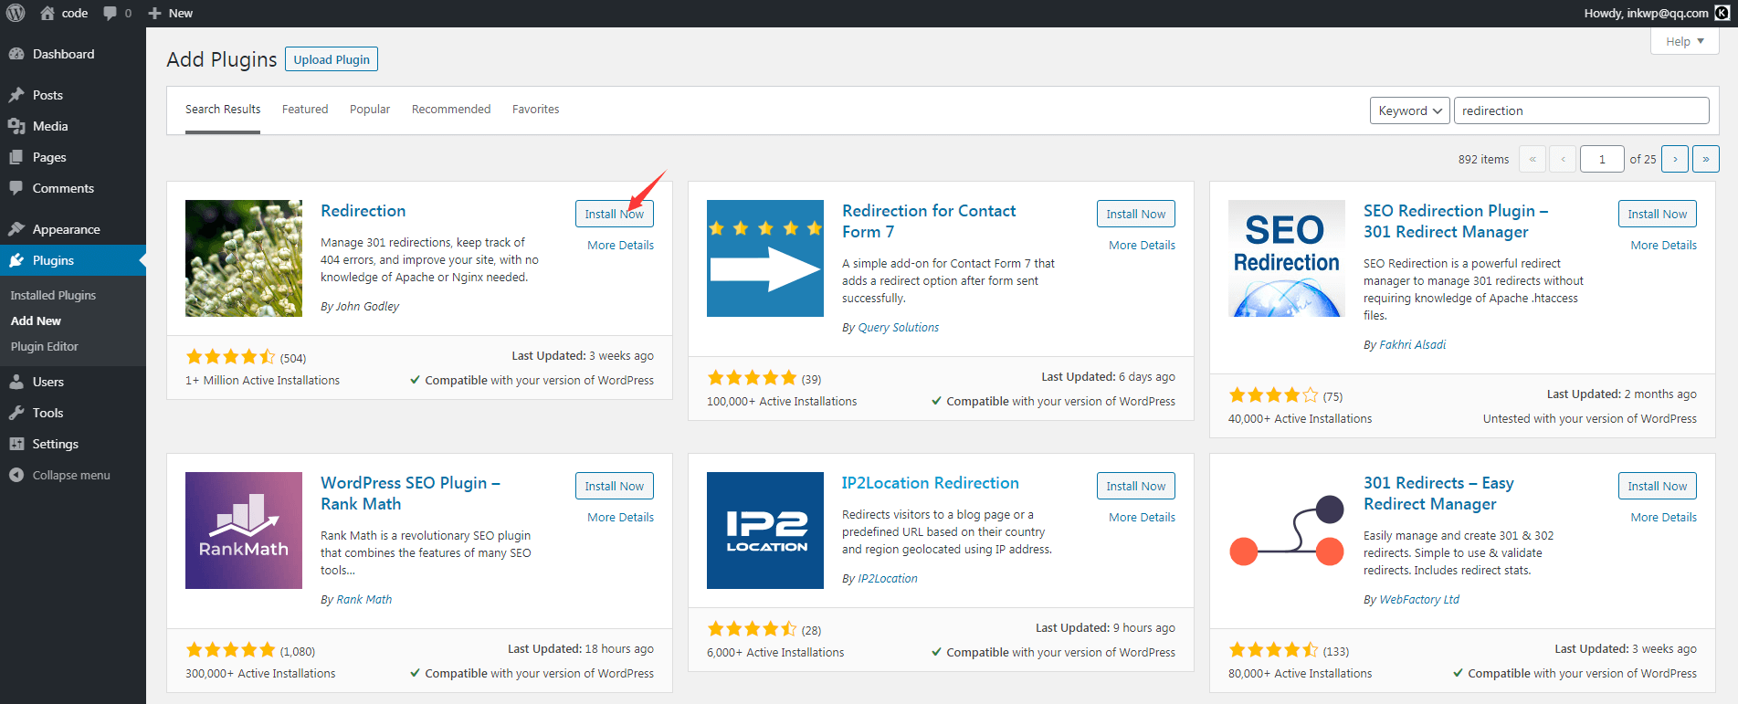Image resolution: width=1738 pixels, height=704 pixels.
Task: Open the Fakhri Alsadi author link
Action: [x=1413, y=345]
